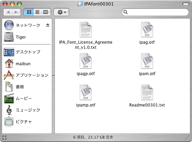Image resolution: width=192 pixels, height=142 pixels.
Task: Click the デスクトップ sidebar label
Action: pyautogui.click(x=28, y=52)
